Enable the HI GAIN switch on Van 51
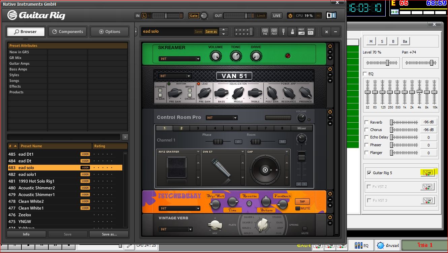 point(160,95)
